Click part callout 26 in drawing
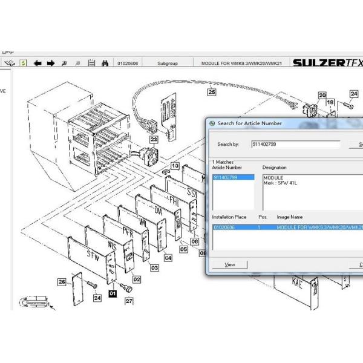 tap(62, 282)
